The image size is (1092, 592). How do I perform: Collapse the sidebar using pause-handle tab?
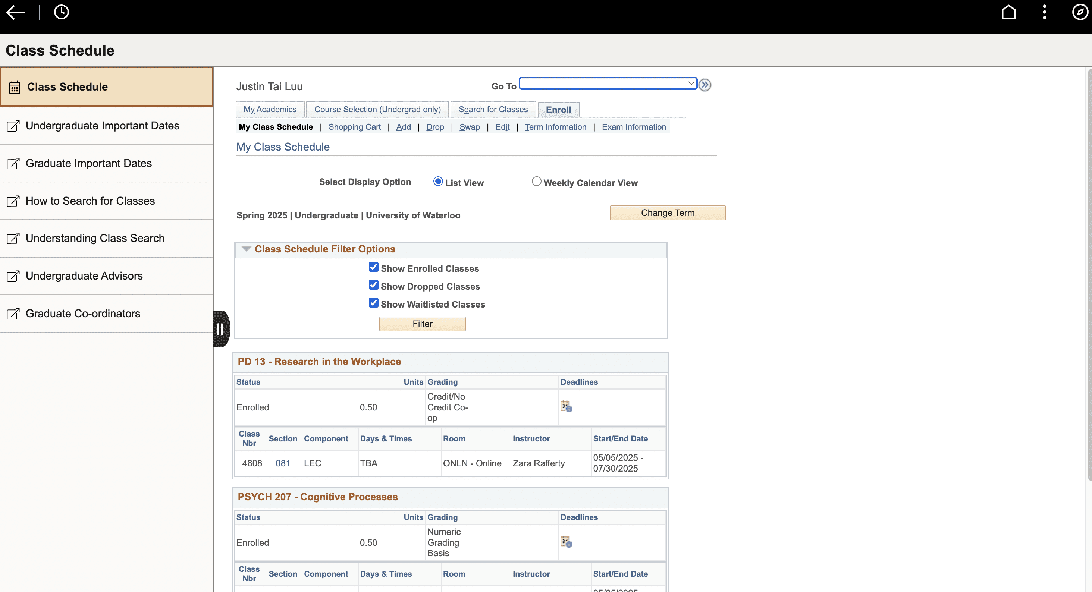(220, 329)
